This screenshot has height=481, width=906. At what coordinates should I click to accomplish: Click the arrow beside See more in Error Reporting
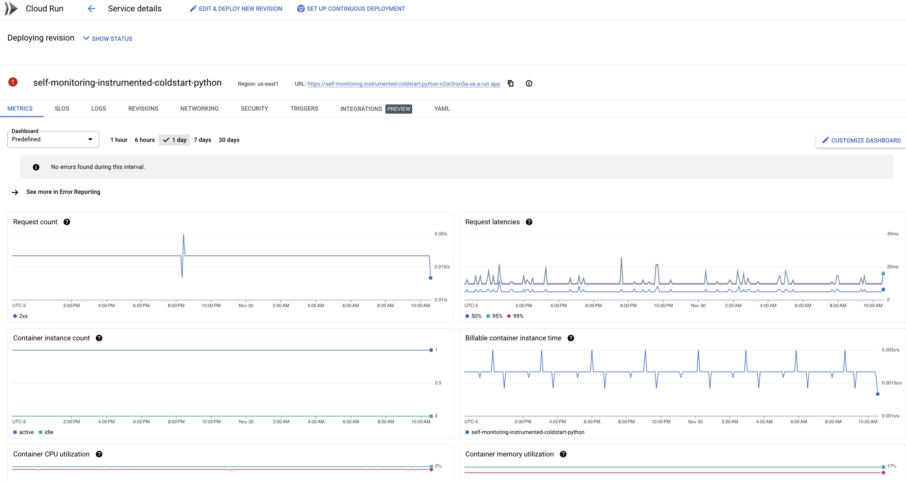tap(15, 192)
